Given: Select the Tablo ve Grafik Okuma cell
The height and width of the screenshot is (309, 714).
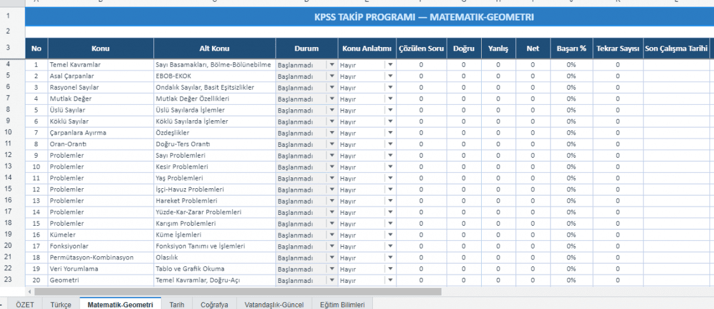Looking at the screenshot, I should coord(214,269).
